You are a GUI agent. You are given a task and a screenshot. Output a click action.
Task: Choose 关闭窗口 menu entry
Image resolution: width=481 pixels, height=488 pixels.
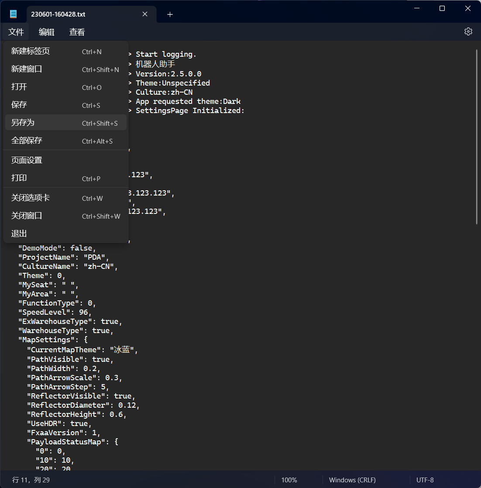tap(66, 216)
